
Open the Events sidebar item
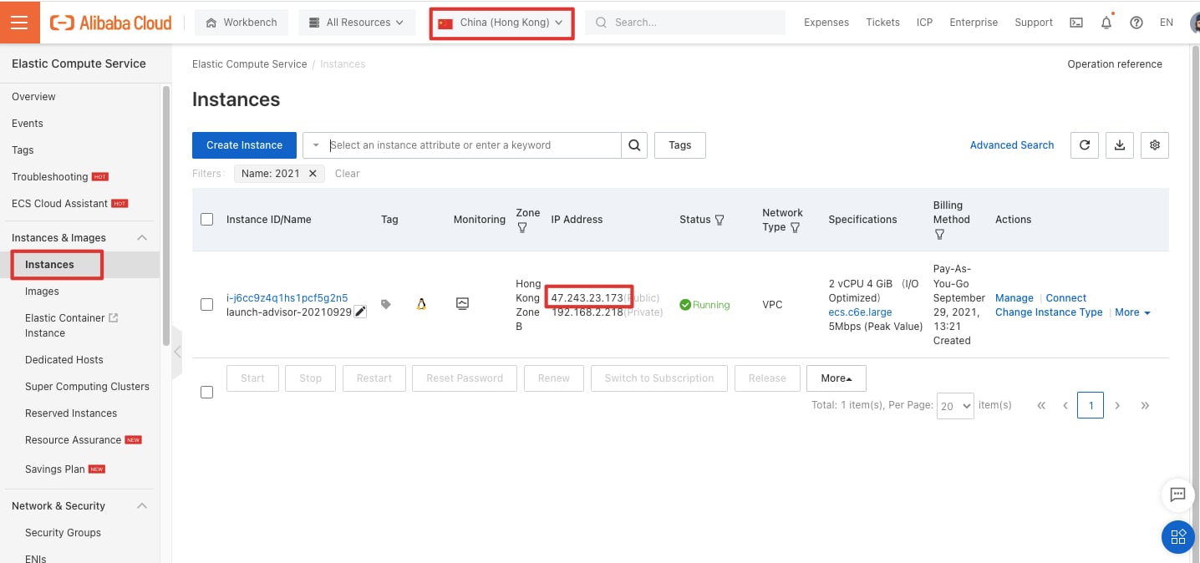[28, 124]
